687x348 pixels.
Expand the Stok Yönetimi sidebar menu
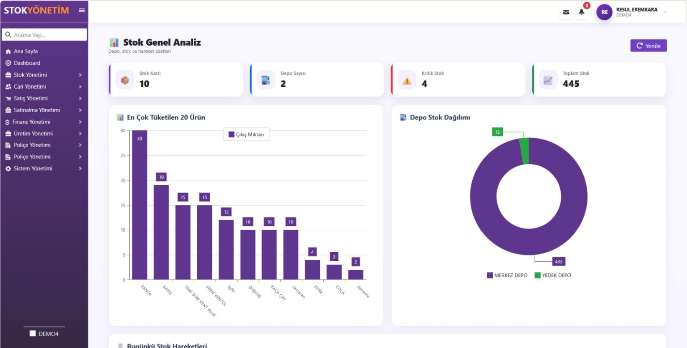point(44,75)
